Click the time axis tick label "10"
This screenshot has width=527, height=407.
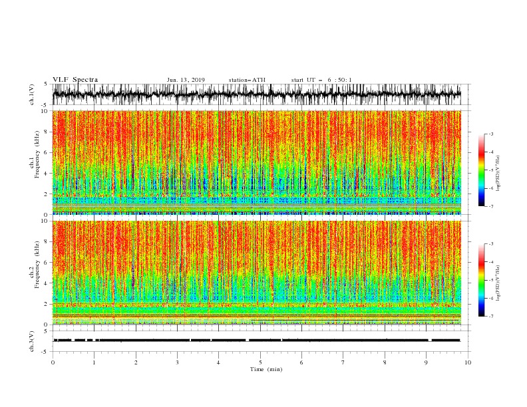468,362
